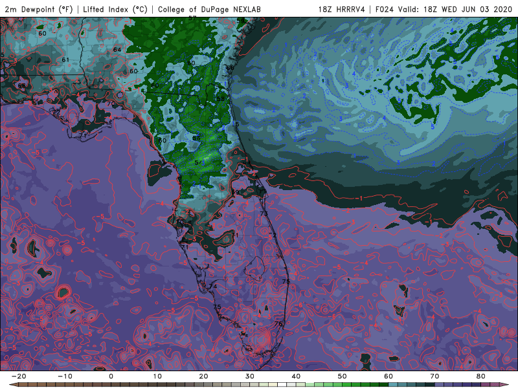Click the '10' color scale label

click(157, 376)
